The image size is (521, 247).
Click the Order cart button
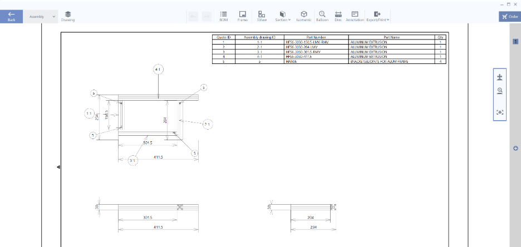click(510, 17)
